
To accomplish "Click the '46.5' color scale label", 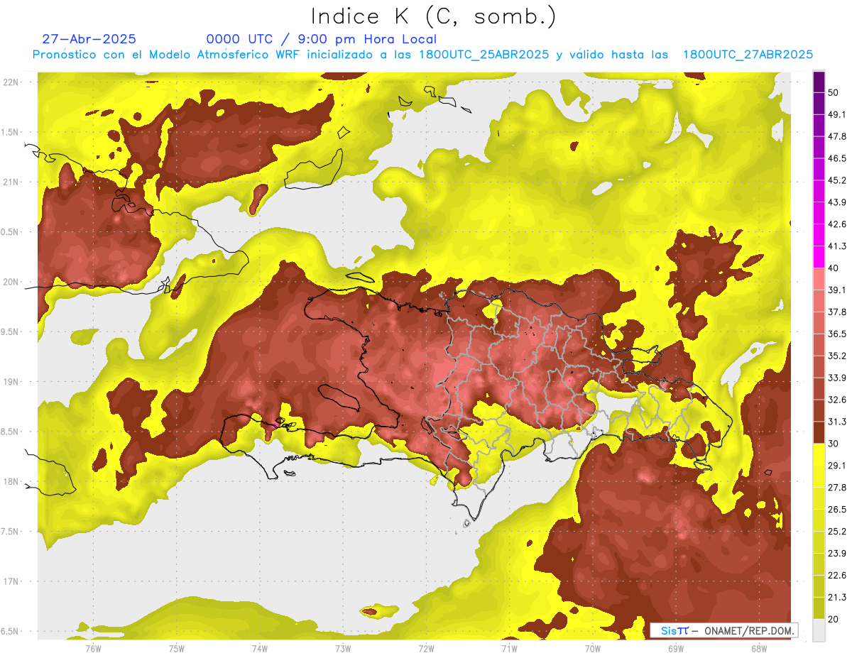I will (x=838, y=159).
